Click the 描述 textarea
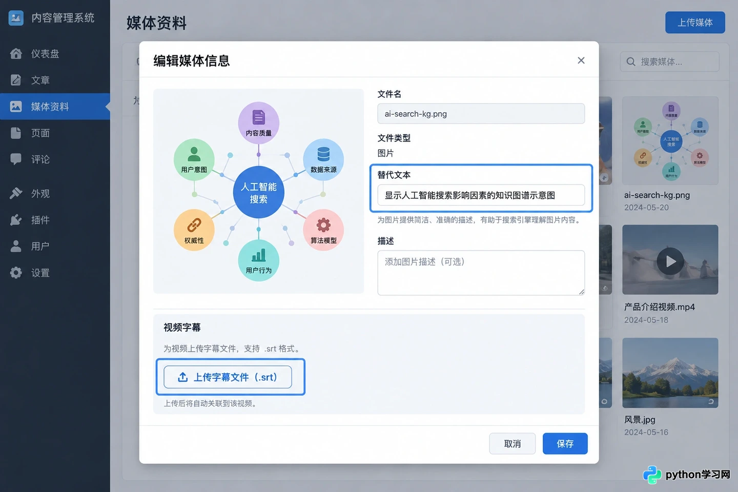 (481, 273)
